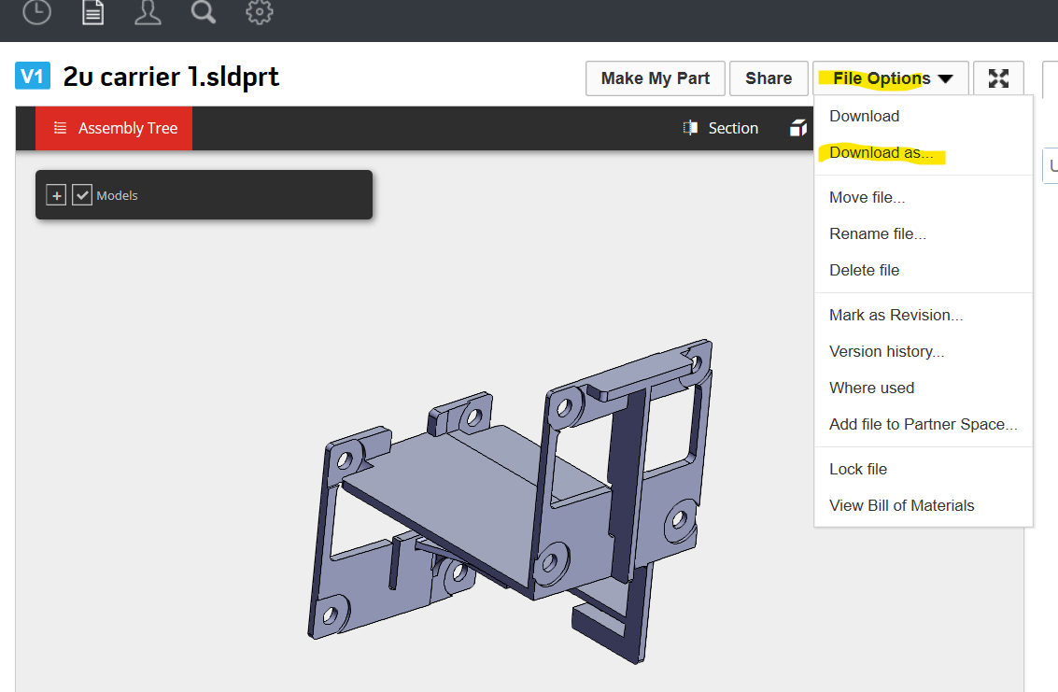Click the Make My Part button

click(x=656, y=78)
